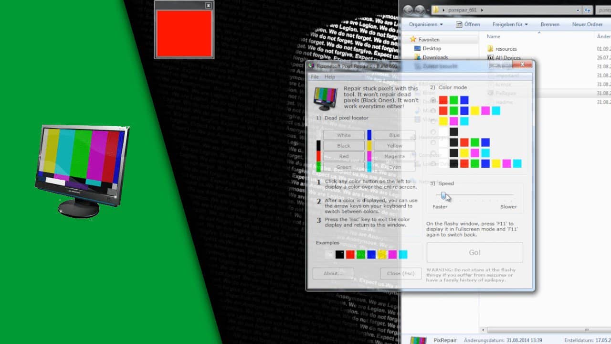
Task: Open the Help menu in Pixel Repair
Action: pyautogui.click(x=330, y=77)
